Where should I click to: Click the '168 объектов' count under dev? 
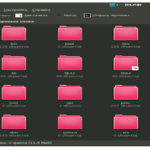coord(126,47)
